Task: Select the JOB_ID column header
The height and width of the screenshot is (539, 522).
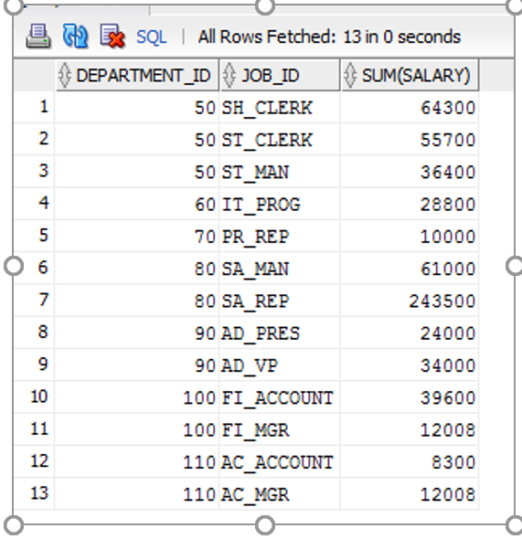Action: 280,75
